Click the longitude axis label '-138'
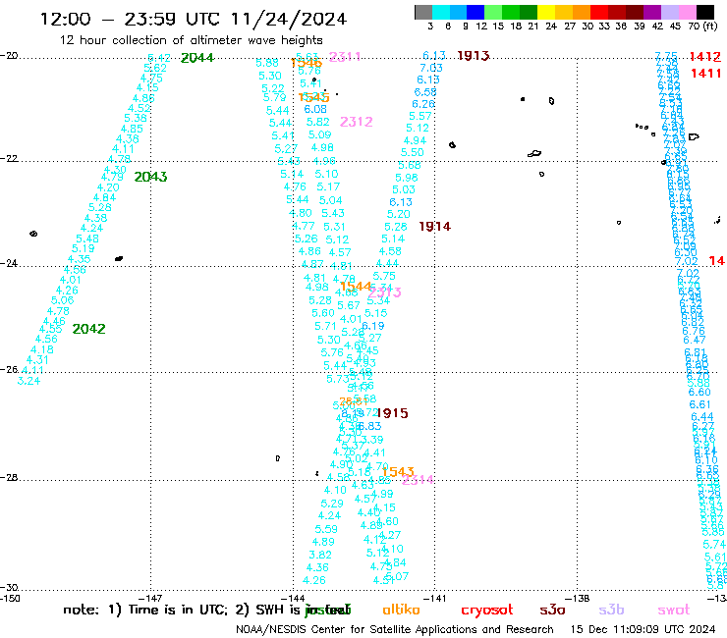The width and height of the screenshot is (727, 638). (x=578, y=598)
